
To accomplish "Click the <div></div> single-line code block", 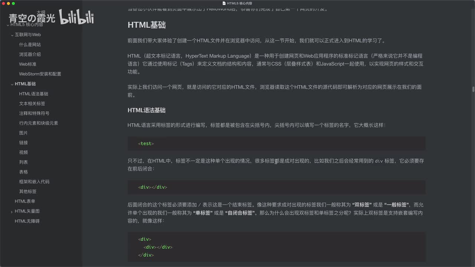I will tap(276, 187).
